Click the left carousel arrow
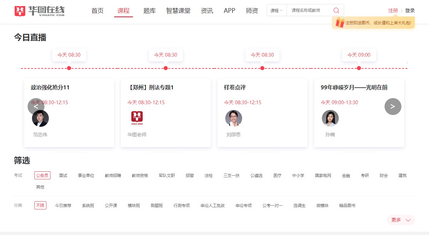 [x=36, y=106]
